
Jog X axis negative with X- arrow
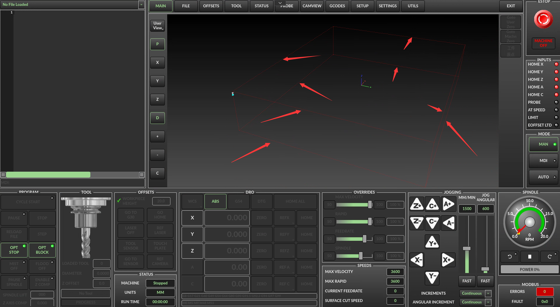[417, 260]
